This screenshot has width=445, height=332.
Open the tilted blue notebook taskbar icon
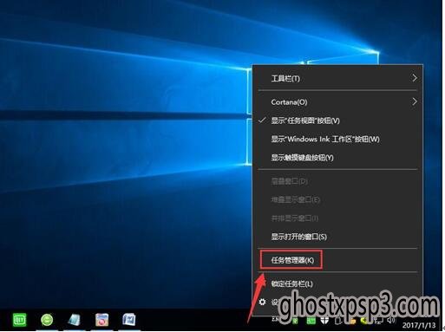pyautogui.click(x=74, y=320)
